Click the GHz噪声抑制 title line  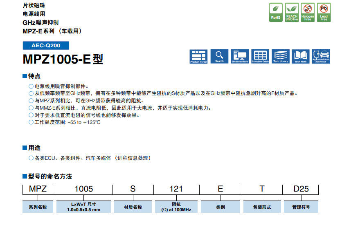click(x=40, y=22)
